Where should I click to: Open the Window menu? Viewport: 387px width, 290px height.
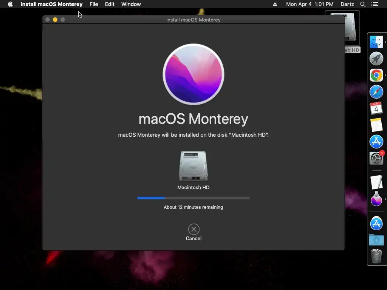131,4
